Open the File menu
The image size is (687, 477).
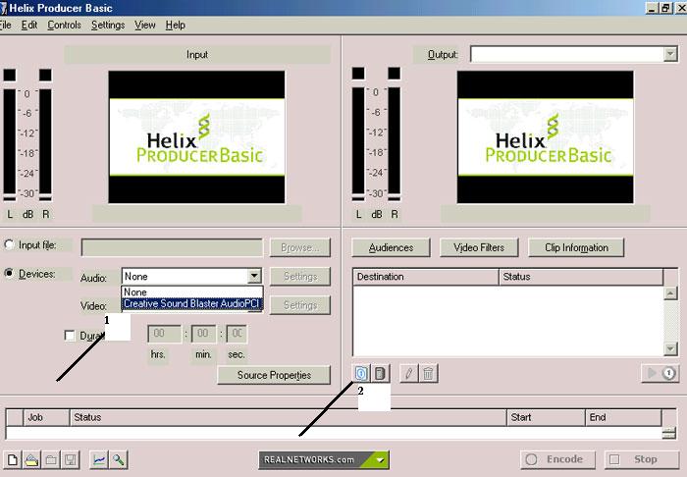pos(5,25)
